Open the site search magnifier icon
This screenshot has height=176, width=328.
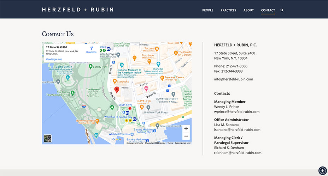tap(282, 10)
